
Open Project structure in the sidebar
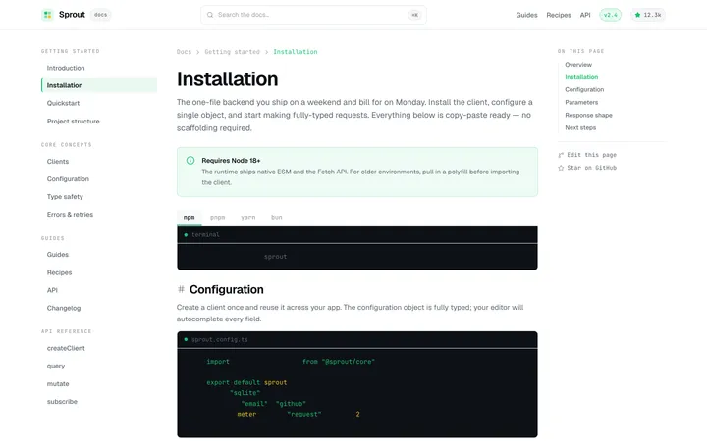coord(99,122)
